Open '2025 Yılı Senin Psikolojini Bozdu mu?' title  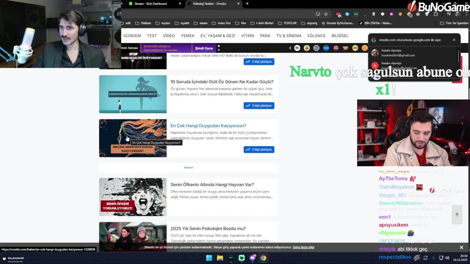[208, 229]
